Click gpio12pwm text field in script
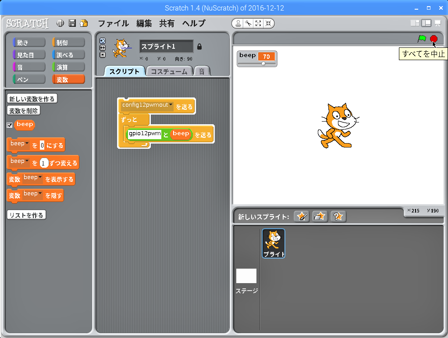The height and width of the screenshot is (338, 448). [x=145, y=134]
